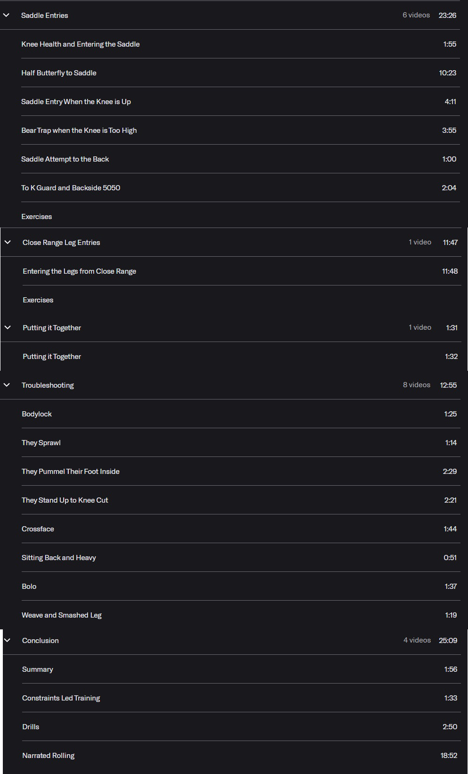This screenshot has width=468, height=774.
Task: Collapse the Saddle Entries section chevron
Action: tap(6, 15)
